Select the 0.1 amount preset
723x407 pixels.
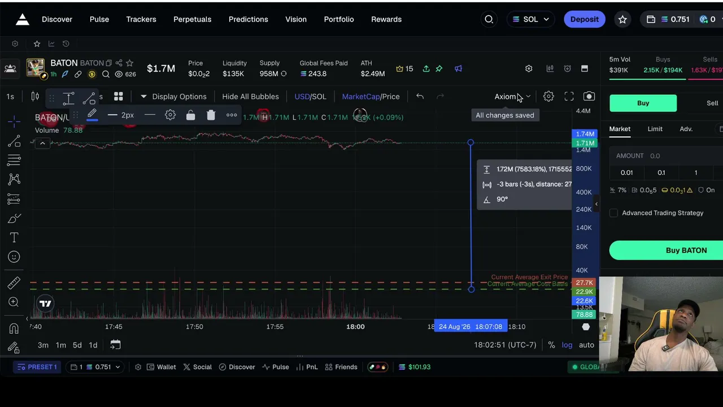tap(661, 172)
